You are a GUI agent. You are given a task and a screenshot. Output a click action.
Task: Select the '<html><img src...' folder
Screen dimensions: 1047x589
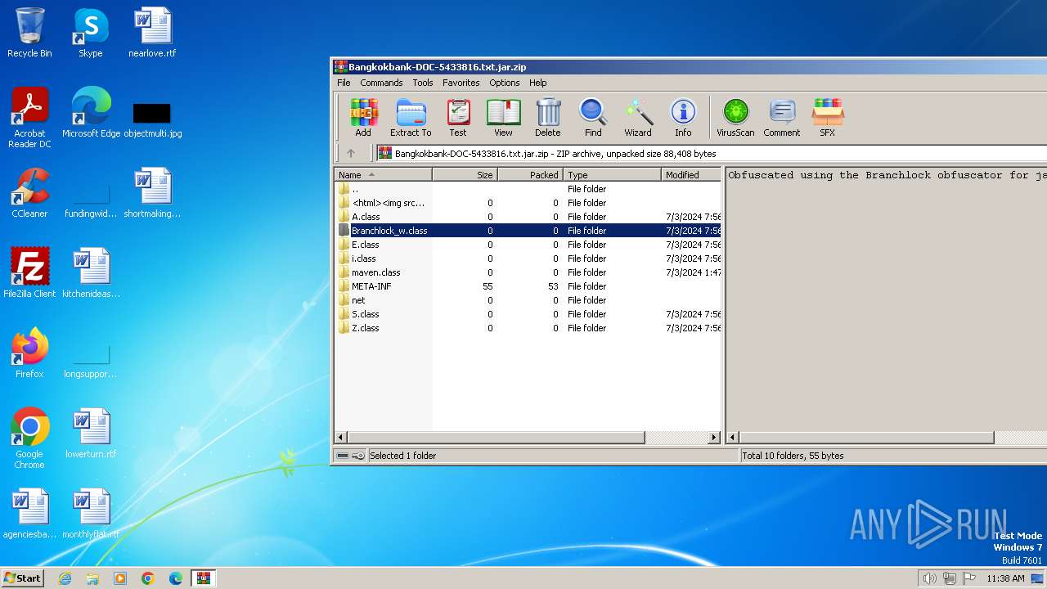(528, 203)
